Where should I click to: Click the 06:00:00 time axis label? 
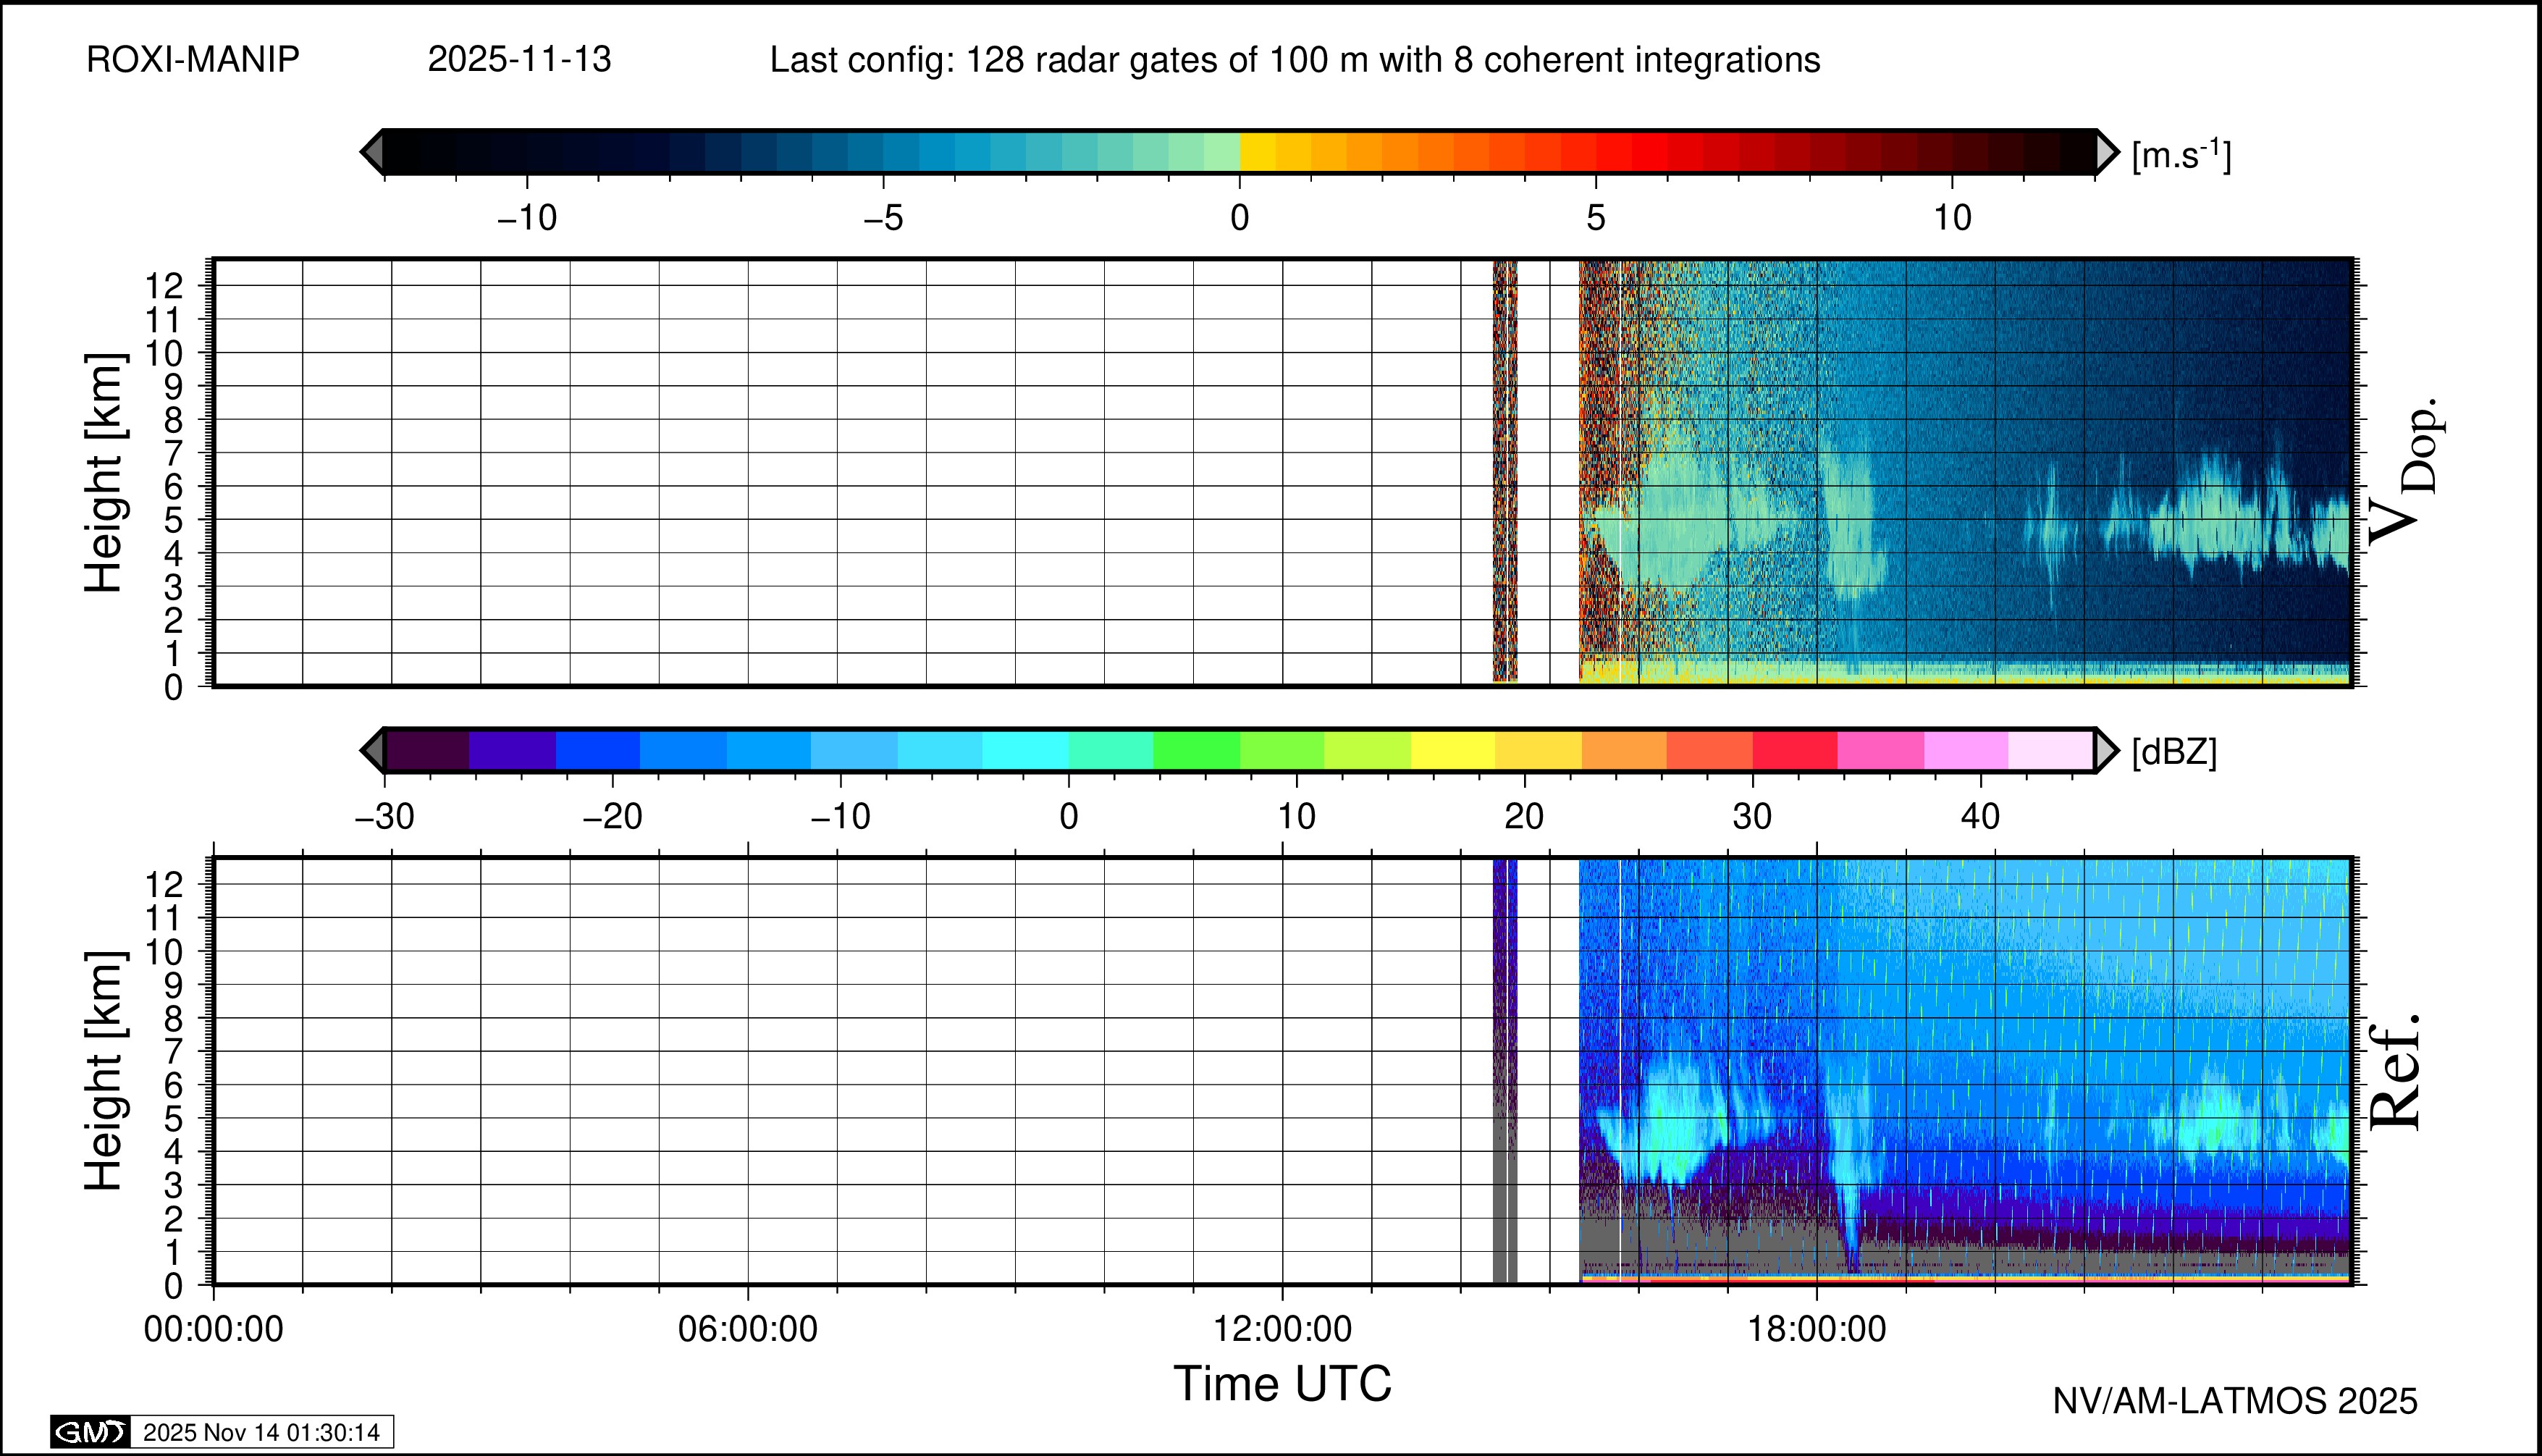pyautogui.click(x=748, y=1330)
